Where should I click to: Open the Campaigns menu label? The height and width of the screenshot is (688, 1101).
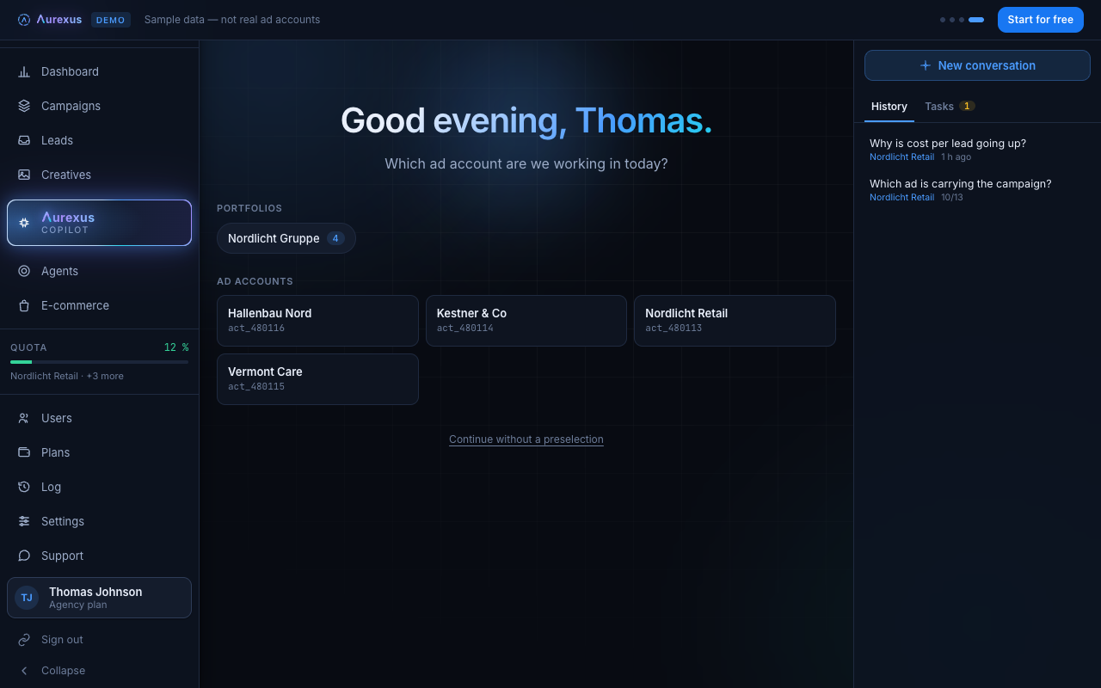click(71, 106)
